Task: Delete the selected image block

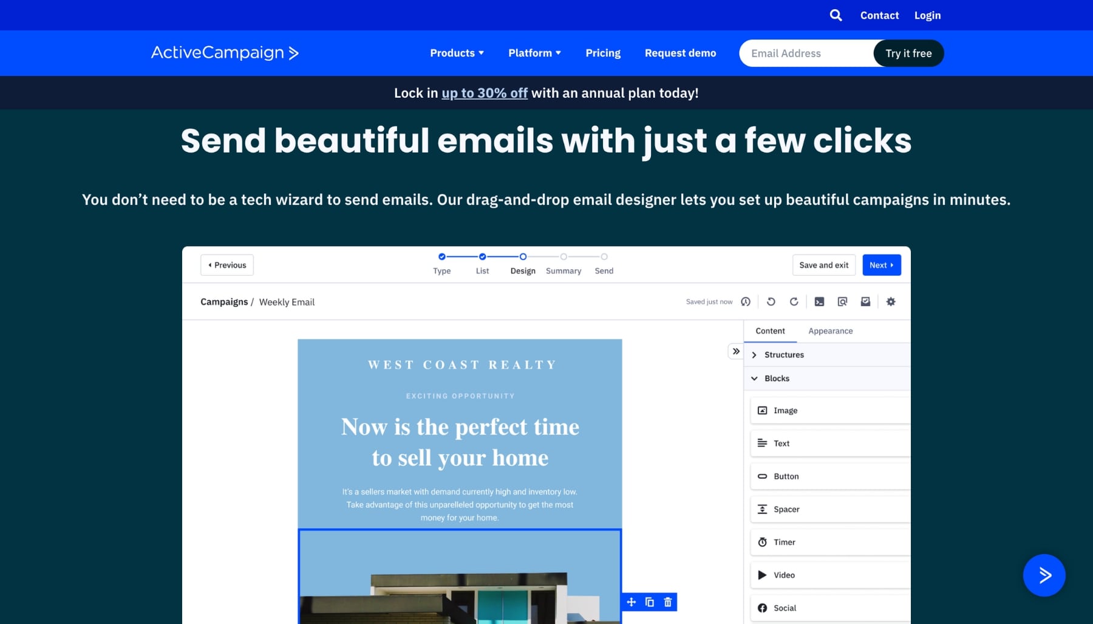Action: click(x=668, y=602)
